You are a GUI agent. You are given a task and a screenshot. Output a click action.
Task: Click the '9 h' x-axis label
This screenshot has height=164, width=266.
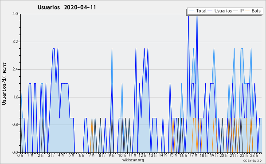point(111,155)
